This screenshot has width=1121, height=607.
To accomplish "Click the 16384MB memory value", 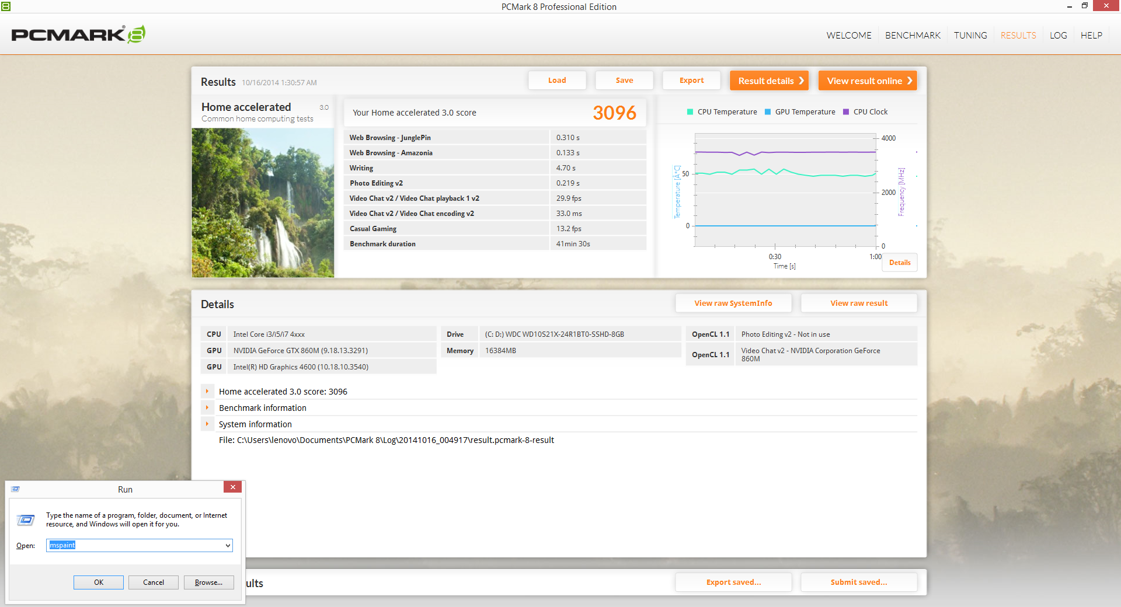I will pos(579,351).
